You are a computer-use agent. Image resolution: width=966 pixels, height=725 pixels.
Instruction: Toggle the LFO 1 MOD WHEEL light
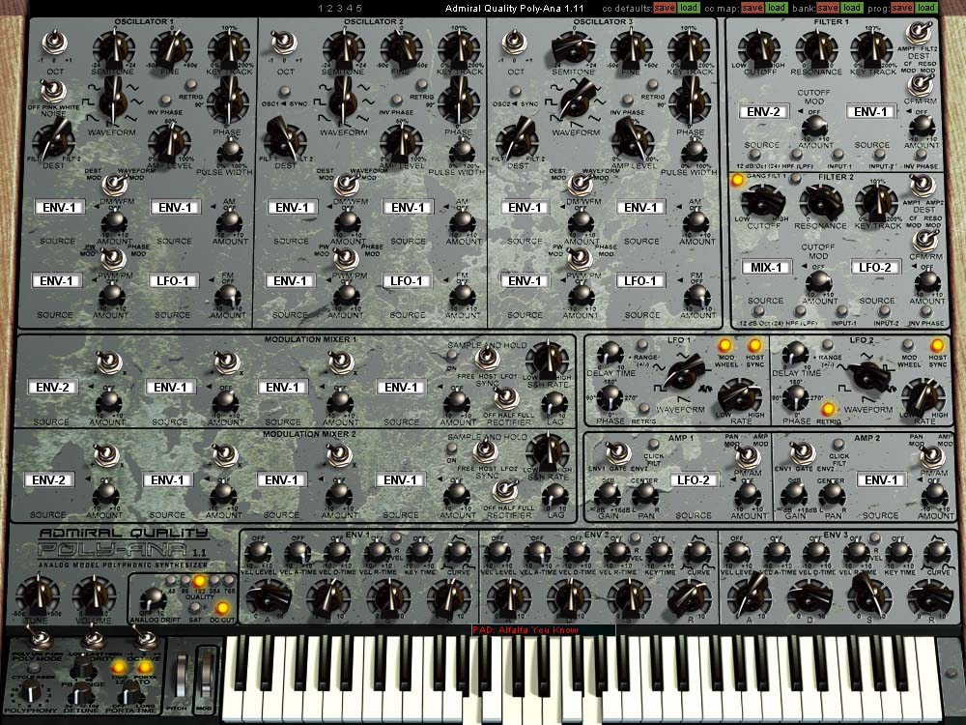click(x=725, y=346)
